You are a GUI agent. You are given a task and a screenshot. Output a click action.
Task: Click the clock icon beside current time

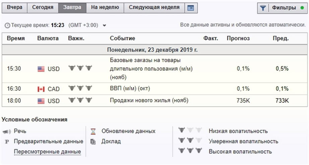7,25
